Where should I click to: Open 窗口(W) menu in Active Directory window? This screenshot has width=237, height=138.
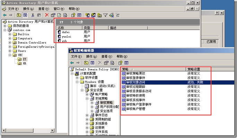(x=59, y=9)
